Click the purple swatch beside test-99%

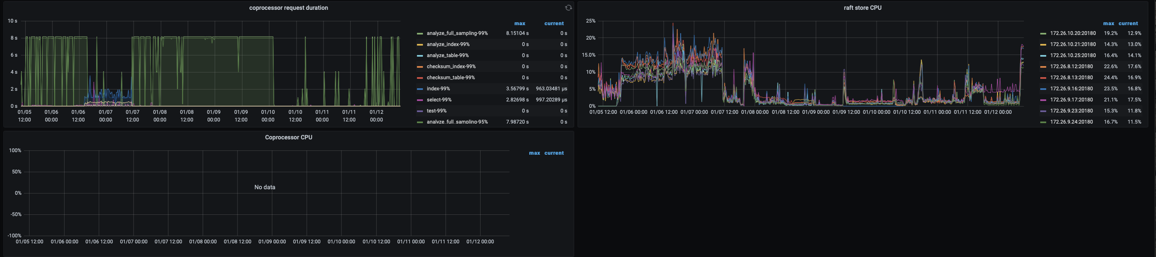pyautogui.click(x=420, y=111)
